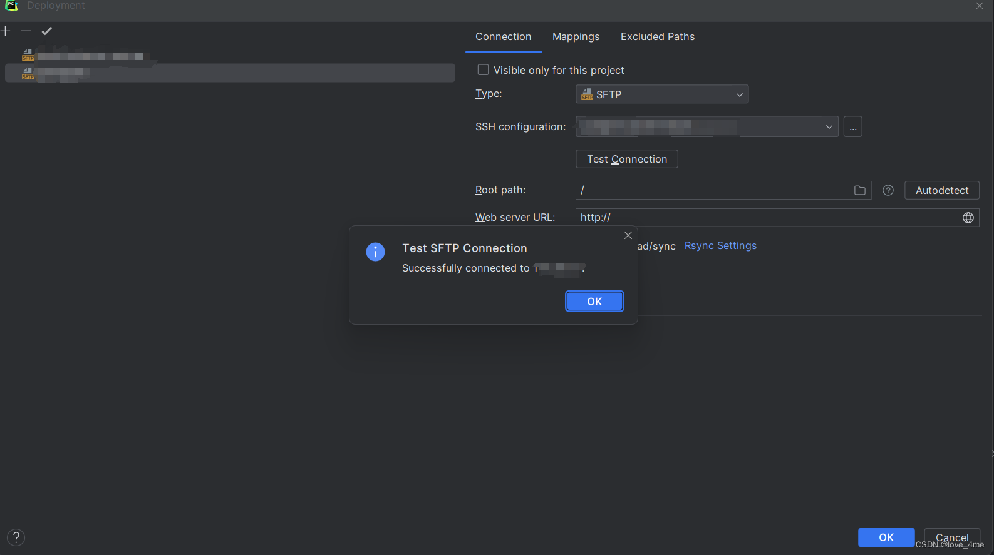Viewport: 994px width, 555px height.
Task: Click the Test Connection button
Action: (x=627, y=159)
